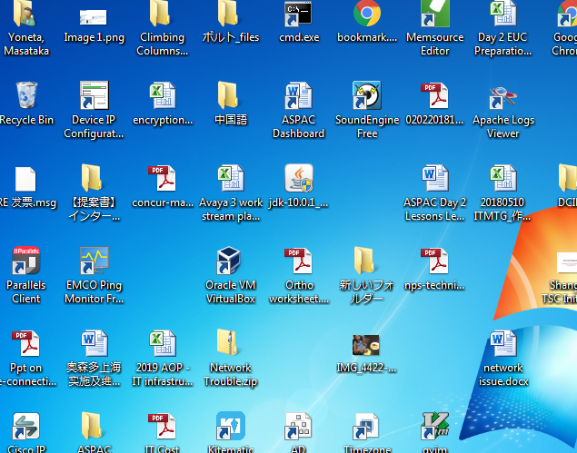Click the 中国語 folder
Image resolution: width=577 pixels, height=453 pixels.
click(231, 95)
